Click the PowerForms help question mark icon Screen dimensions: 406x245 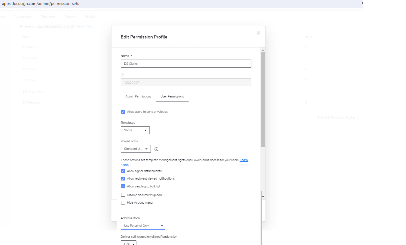(x=157, y=149)
